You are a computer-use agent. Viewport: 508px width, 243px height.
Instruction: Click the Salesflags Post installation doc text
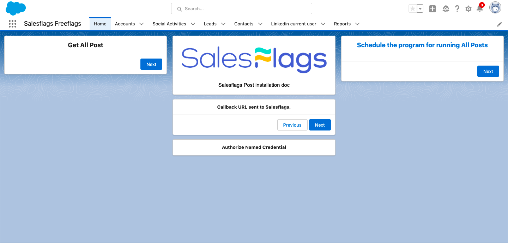click(x=254, y=85)
